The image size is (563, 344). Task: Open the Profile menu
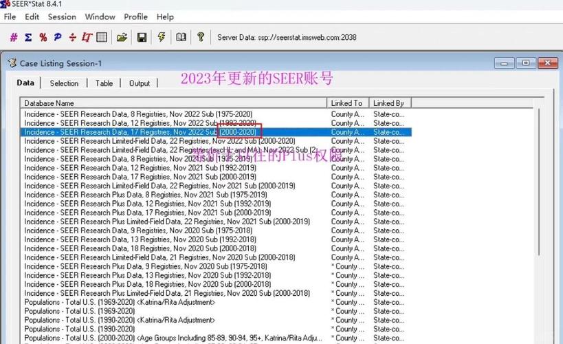point(135,17)
